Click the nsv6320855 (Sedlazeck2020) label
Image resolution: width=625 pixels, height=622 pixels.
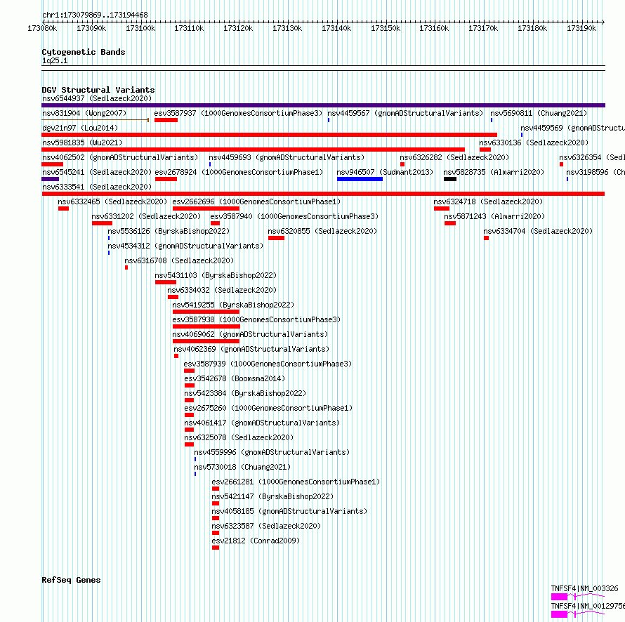pyautogui.click(x=322, y=231)
